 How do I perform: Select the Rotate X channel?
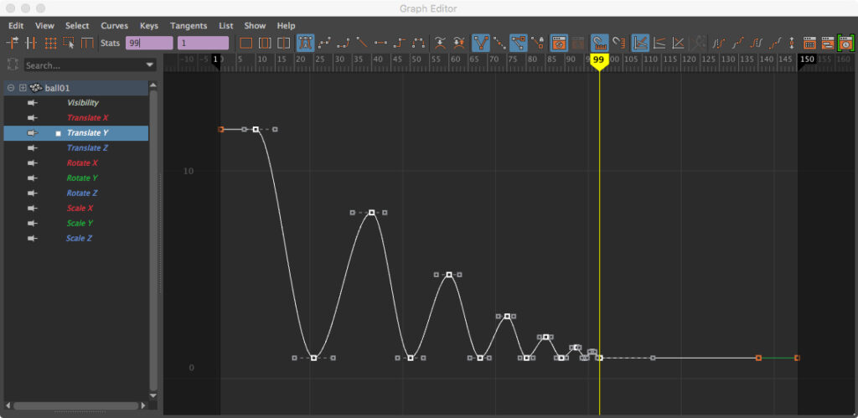pos(82,163)
